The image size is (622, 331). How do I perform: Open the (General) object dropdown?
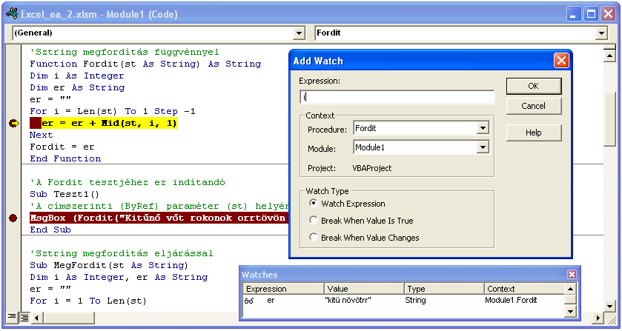tap(299, 33)
